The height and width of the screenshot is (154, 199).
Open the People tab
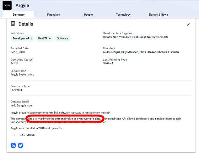point(88,15)
